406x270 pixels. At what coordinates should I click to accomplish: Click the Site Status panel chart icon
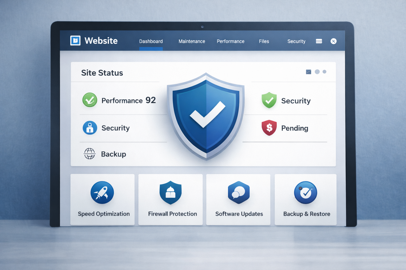pos(308,72)
